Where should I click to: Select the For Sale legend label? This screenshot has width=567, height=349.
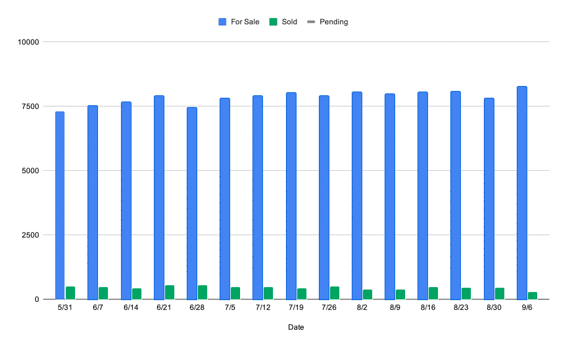(245, 22)
